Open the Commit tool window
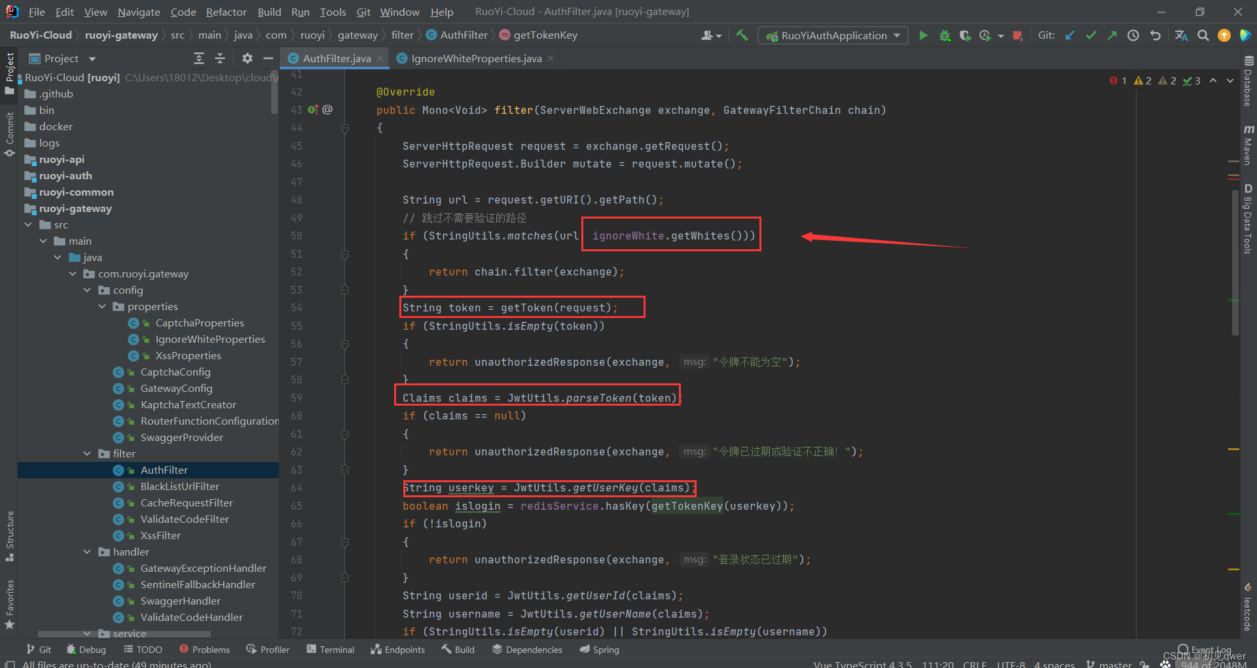Image resolution: width=1257 pixels, height=668 pixels. [x=9, y=134]
